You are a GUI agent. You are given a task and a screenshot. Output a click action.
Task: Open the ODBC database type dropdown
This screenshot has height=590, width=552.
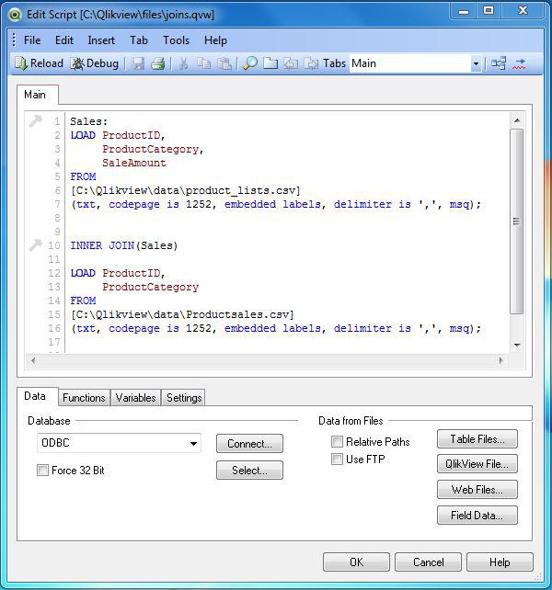click(x=194, y=443)
